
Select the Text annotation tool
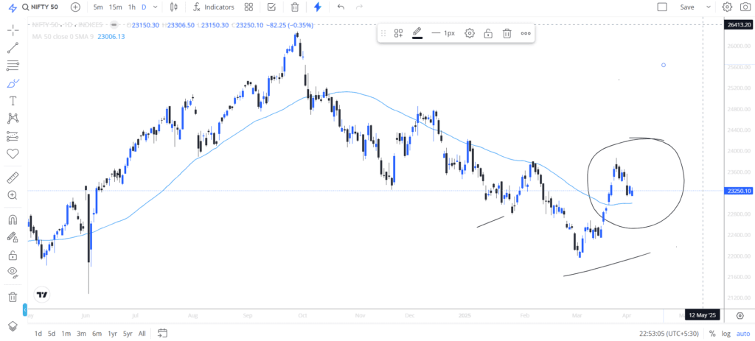click(13, 100)
